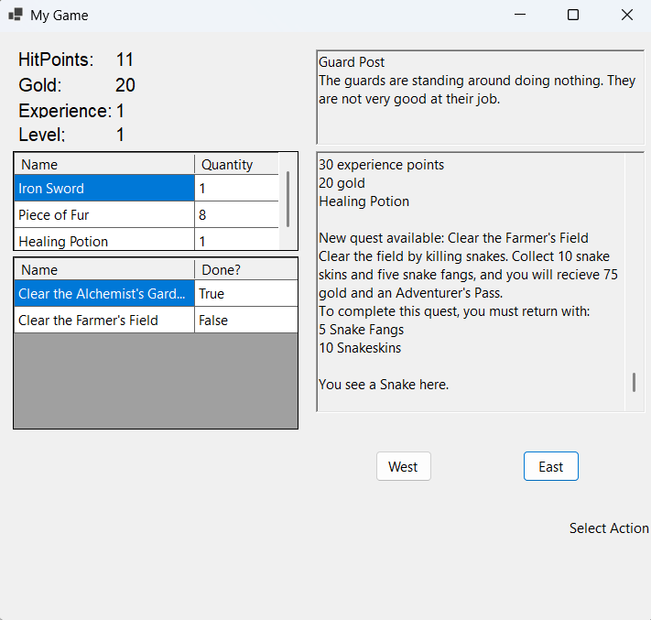Click the inventory Name column header
Image resolution: width=651 pixels, height=620 pixels.
[x=103, y=165]
